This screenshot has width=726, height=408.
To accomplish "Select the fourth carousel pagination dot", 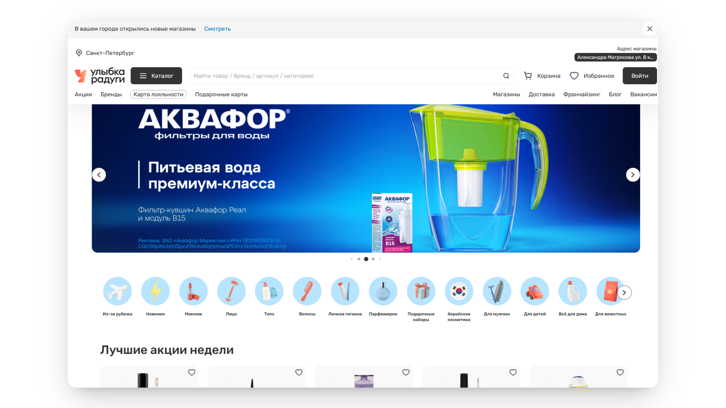I will click(x=373, y=259).
